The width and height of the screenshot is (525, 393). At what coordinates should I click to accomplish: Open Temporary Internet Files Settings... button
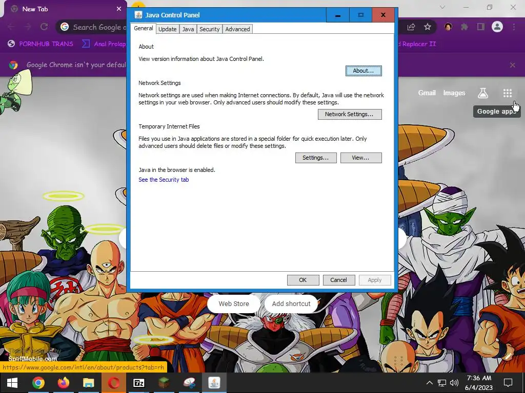coord(316,158)
